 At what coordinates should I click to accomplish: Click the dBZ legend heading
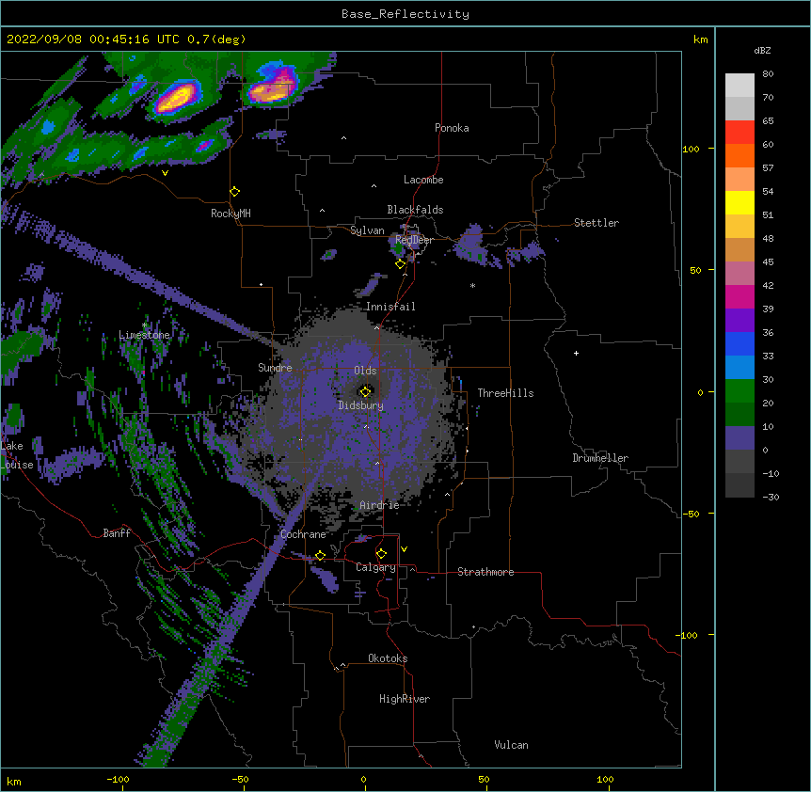tap(762, 51)
